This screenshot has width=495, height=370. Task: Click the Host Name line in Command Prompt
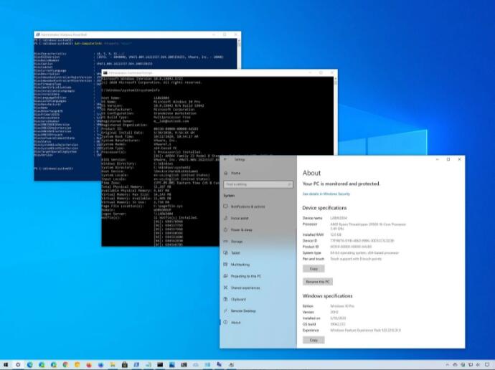click(136, 98)
